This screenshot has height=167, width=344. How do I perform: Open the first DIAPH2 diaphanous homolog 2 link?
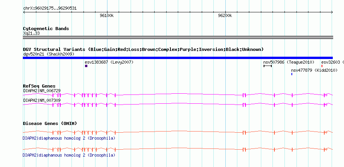click(x=69, y=138)
